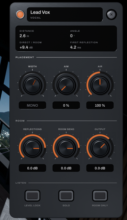The width and height of the screenshot is (127, 220).
Task: Close the Lead Vox panel
Action: coord(111,14)
